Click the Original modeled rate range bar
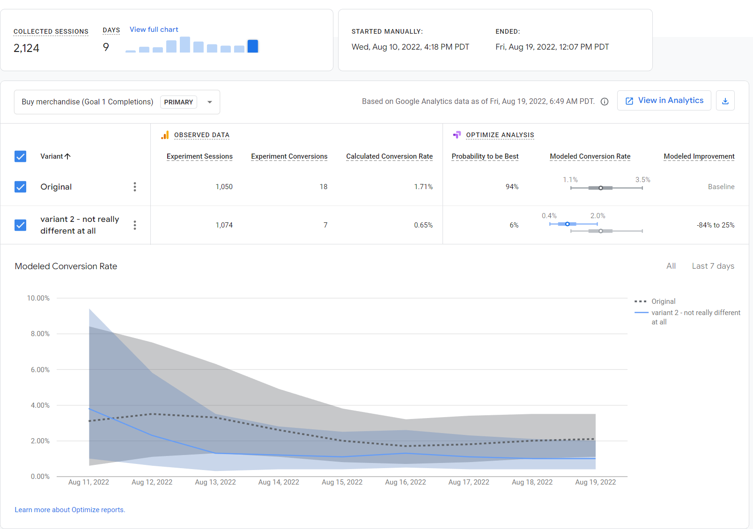 606,188
